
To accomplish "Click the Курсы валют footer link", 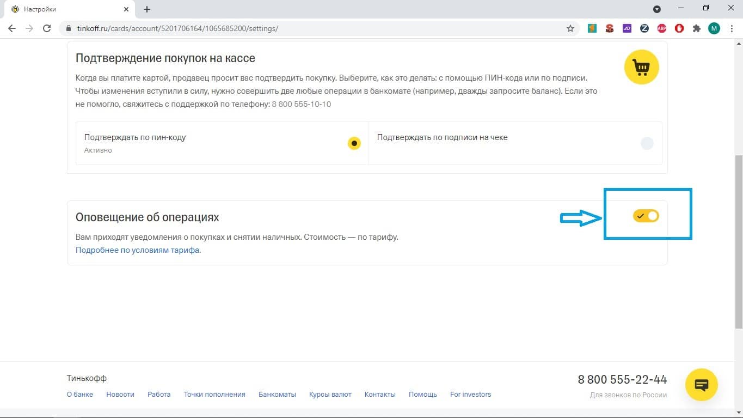I will pyautogui.click(x=330, y=395).
